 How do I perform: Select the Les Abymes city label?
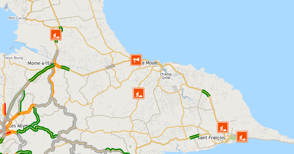[20, 126]
